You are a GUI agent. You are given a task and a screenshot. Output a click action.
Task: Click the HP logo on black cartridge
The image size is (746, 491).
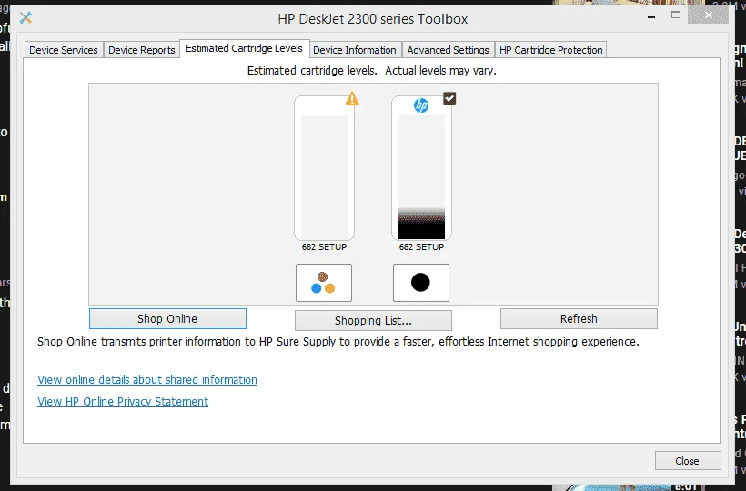click(421, 105)
